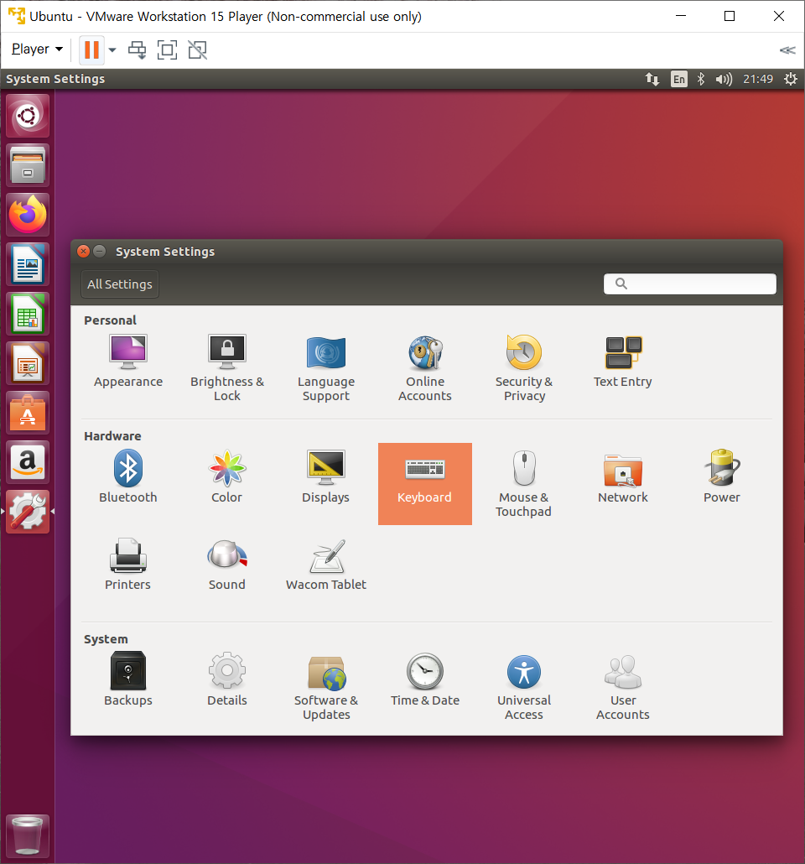The image size is (805, 864).
Task: Open the sound volume indicator
Action: click(x=724, y=80)
